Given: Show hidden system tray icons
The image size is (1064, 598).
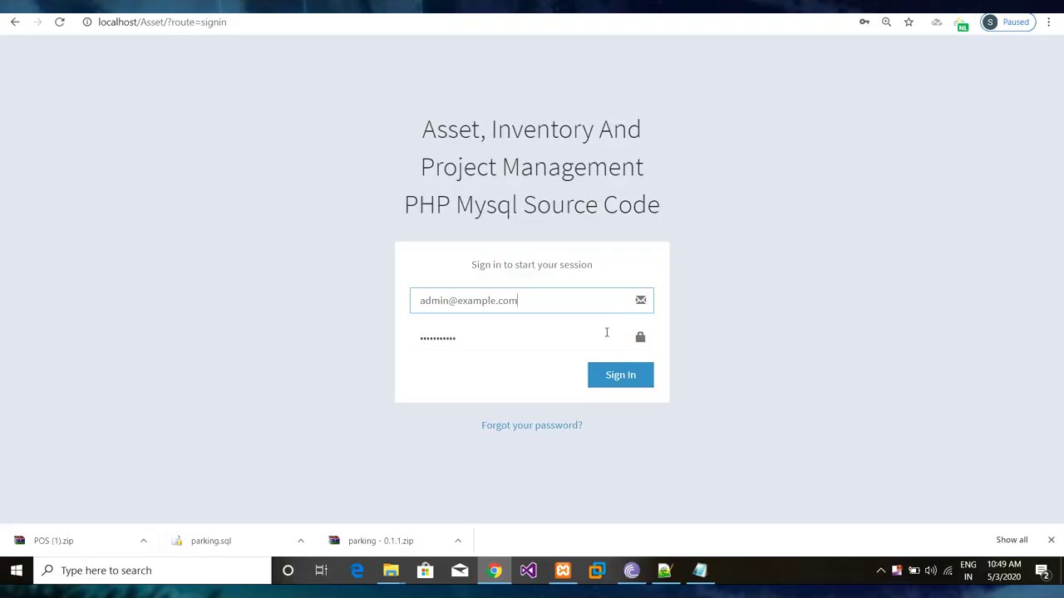Looking at the screenshot, I should click(880, 571).
